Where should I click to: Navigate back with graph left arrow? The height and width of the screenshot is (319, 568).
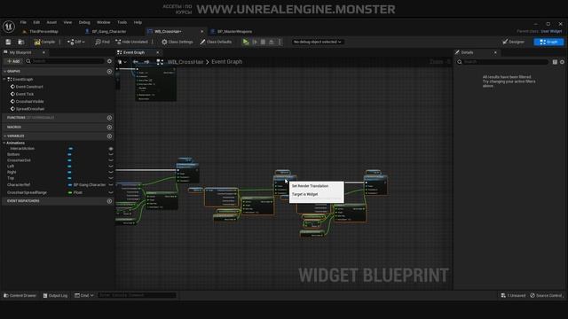(x=136, y=62)
